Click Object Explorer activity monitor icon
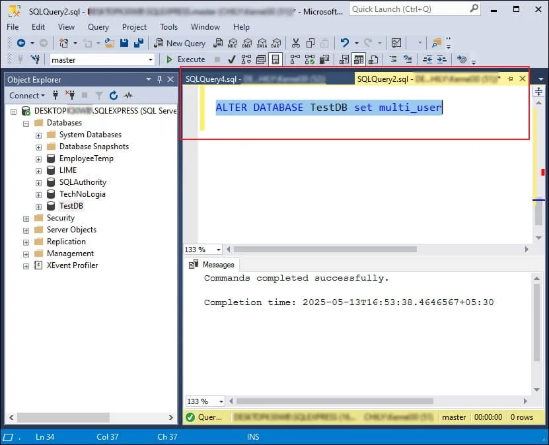This screenshot has height=445, width=549. (128, 95)
